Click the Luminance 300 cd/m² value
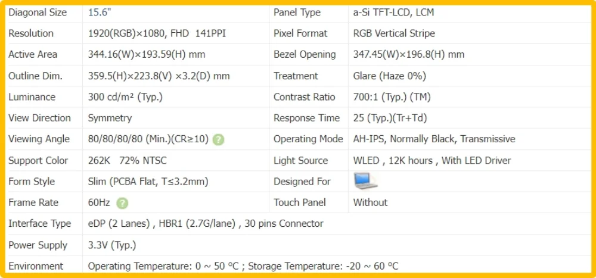The width and height of the screenshot is (596, 278). (125, 97)
